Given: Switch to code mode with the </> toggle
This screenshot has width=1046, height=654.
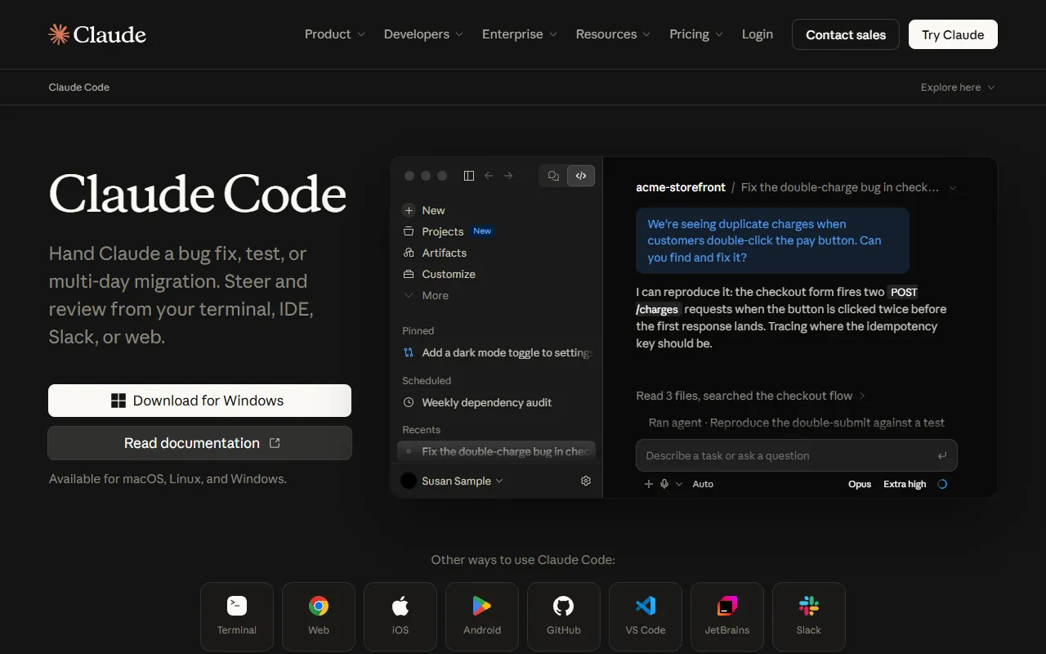Looking at the screenshot, I should pyautogui.click(x=581, y=176).
